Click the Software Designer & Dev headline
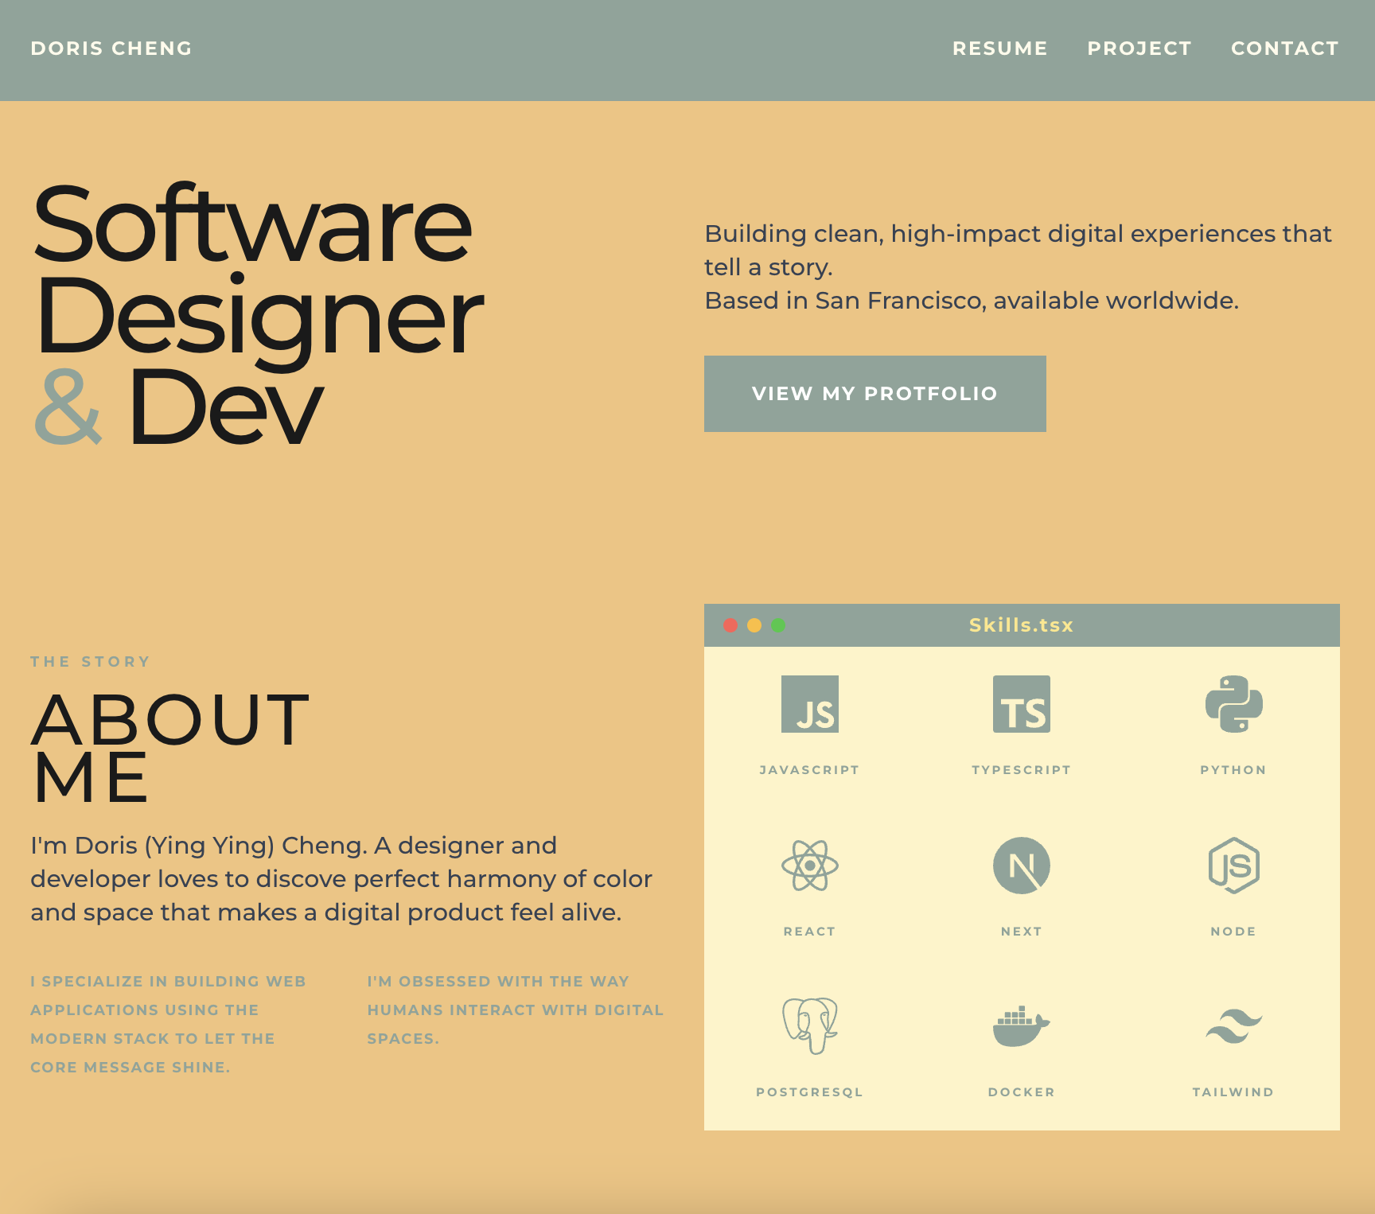This screenshot has height=1214, width=1375. click(256, 314)
